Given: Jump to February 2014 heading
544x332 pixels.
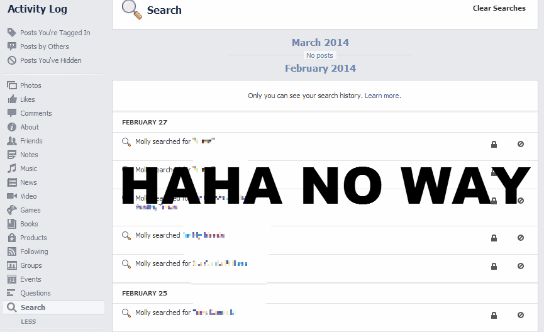Looking at the screenshot, I should [320, 68].
